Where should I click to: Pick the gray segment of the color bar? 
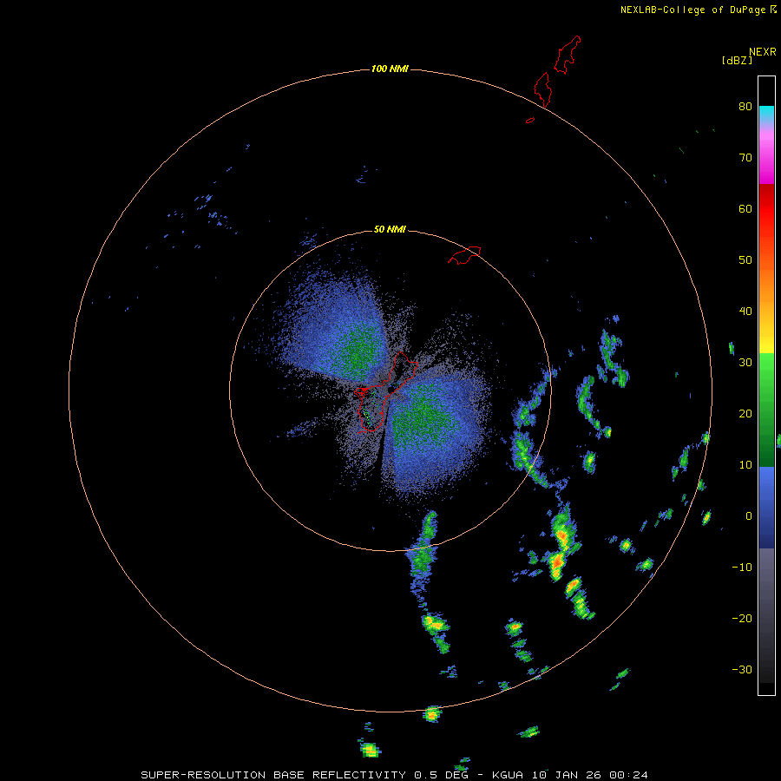(x=766, y=615)
